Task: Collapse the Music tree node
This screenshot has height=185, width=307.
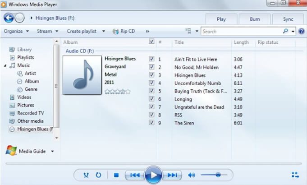Action: pos(5,65)
